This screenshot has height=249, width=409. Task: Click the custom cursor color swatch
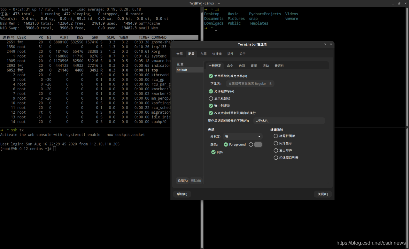[258, 145]
